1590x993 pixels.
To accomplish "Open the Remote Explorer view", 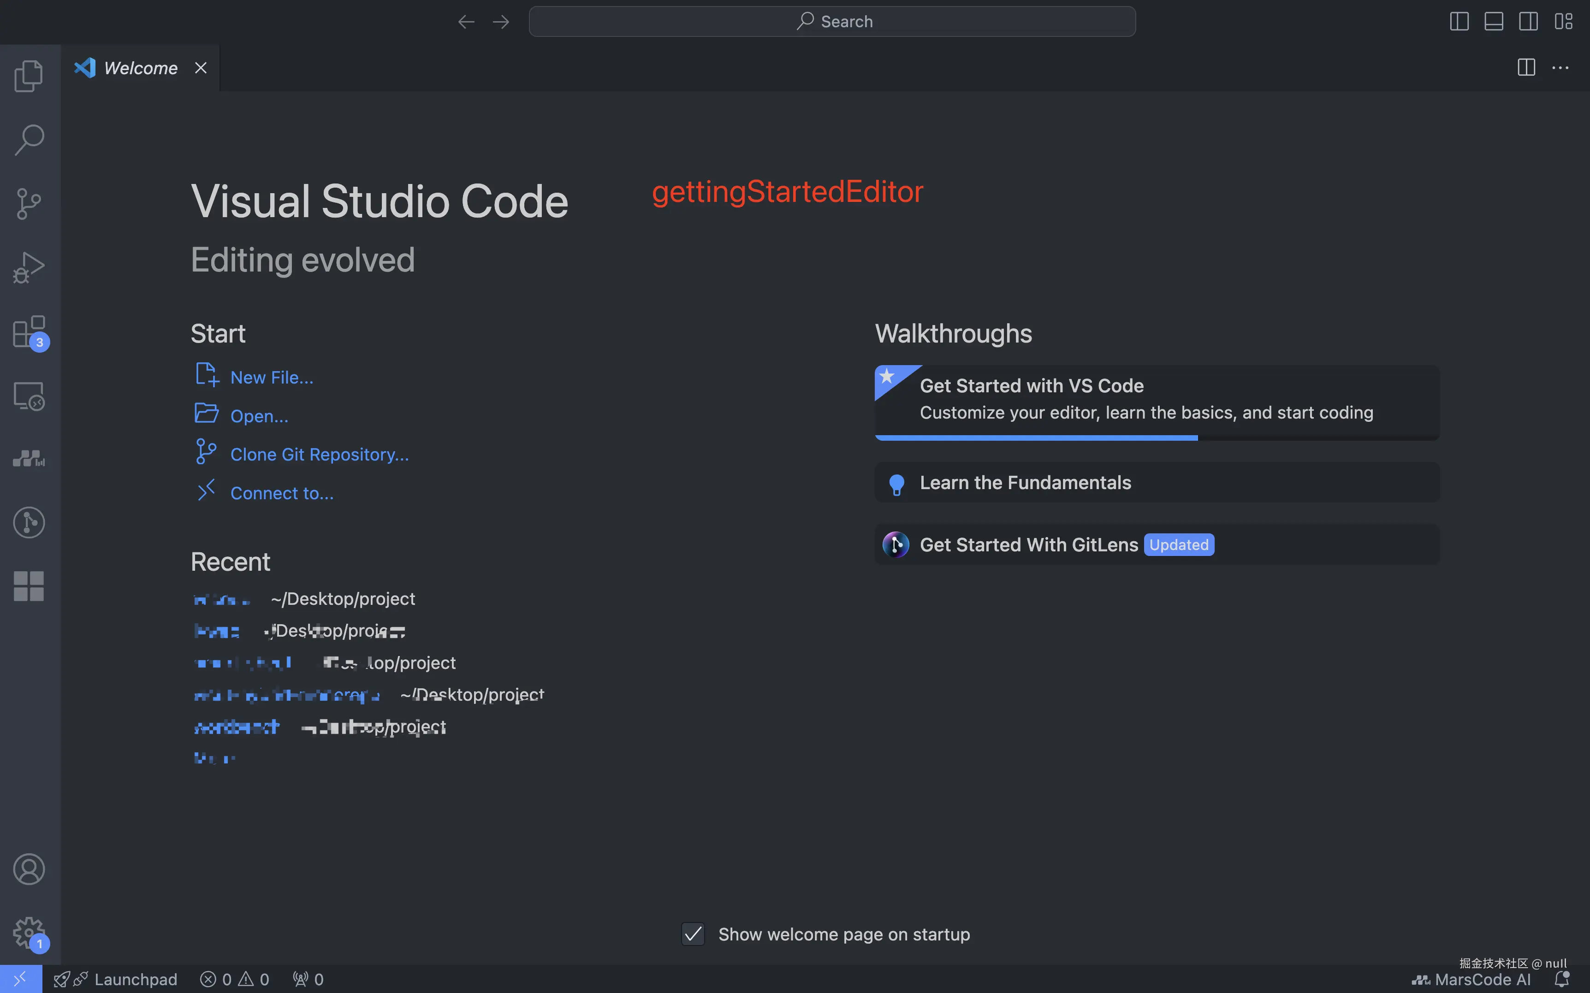I will pyautogui.click(x=29, y=396).
